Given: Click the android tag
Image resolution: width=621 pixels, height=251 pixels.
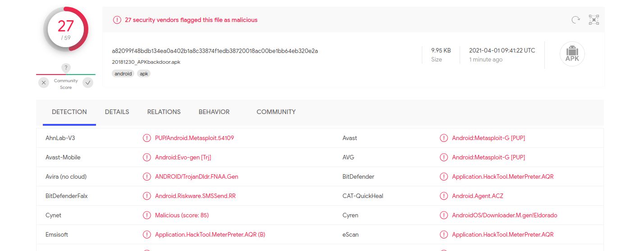Looking at the screenshot, I should click(123, 74).
